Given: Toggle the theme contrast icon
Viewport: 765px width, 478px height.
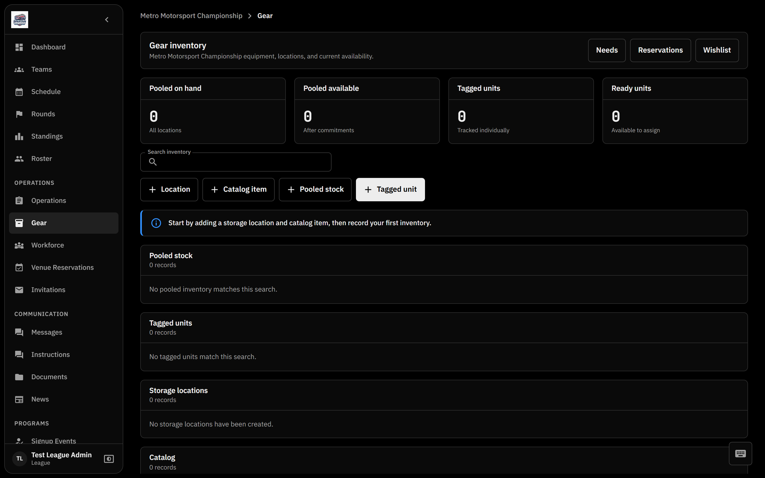Looking at the screenshot, I should pyautogui.click(x=109, y=459).
